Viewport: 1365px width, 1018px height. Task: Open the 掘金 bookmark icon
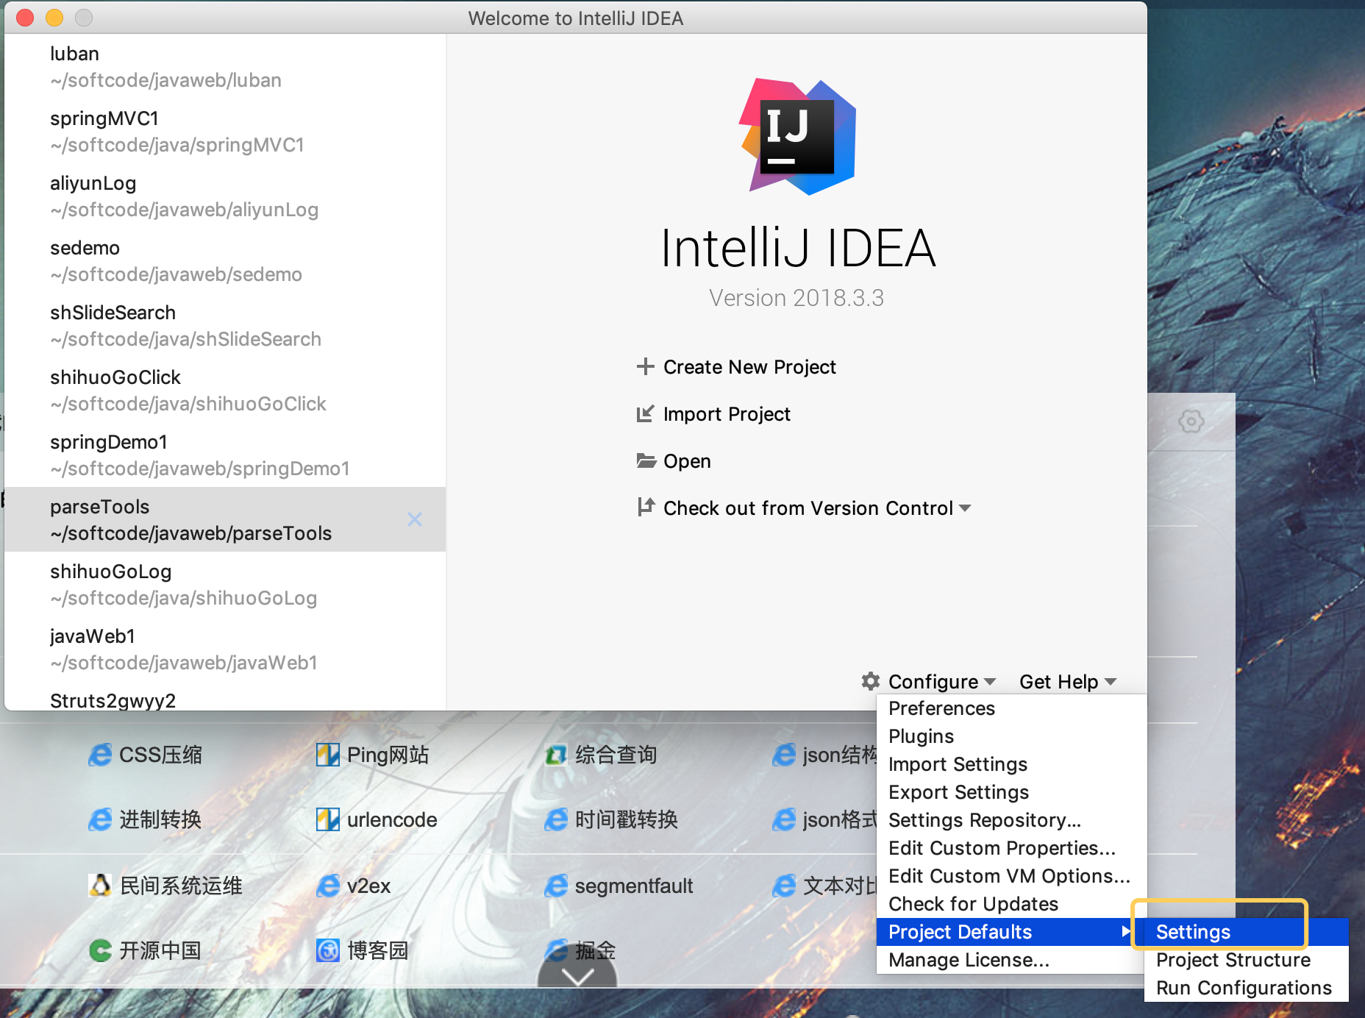tap(556, 950)
